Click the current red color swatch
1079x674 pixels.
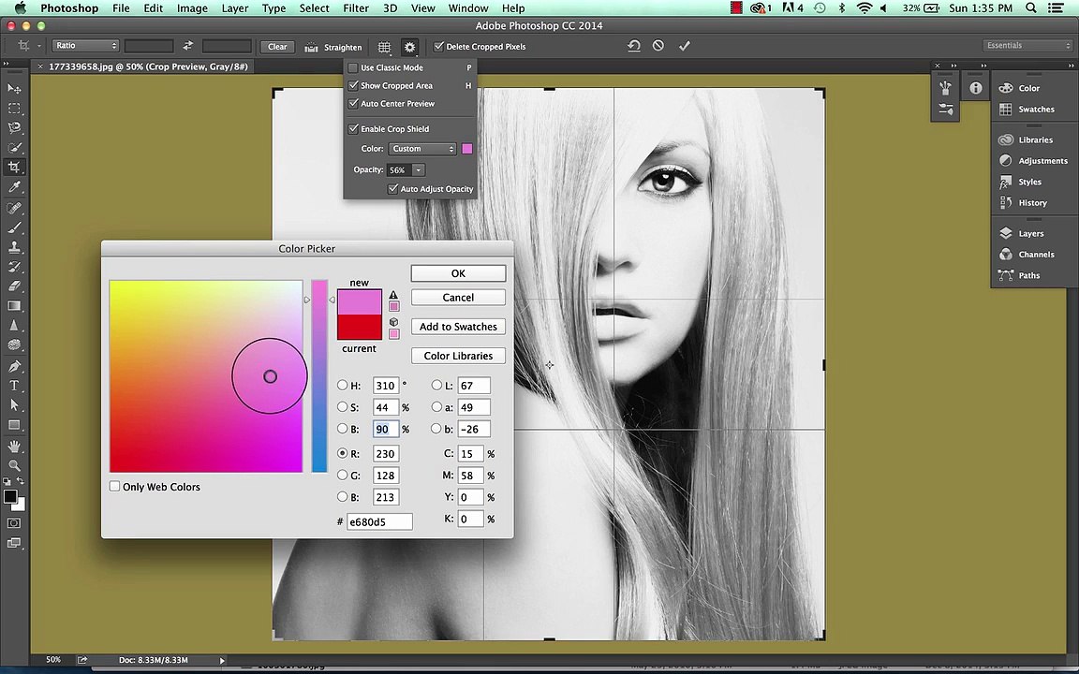tap(360, 328)
